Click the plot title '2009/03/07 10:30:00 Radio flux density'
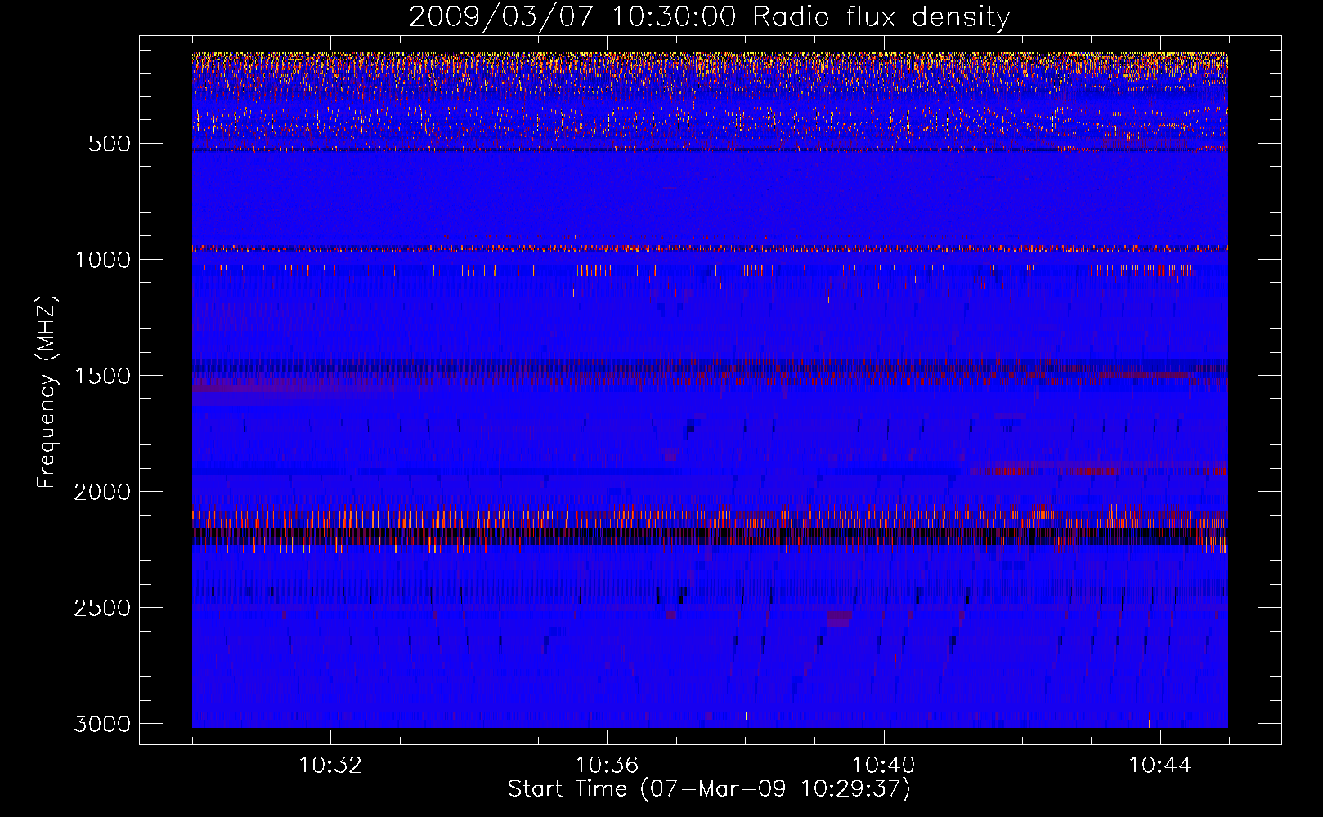The width and height of the screenshot is (1323, 817). (x=709, y=17)
